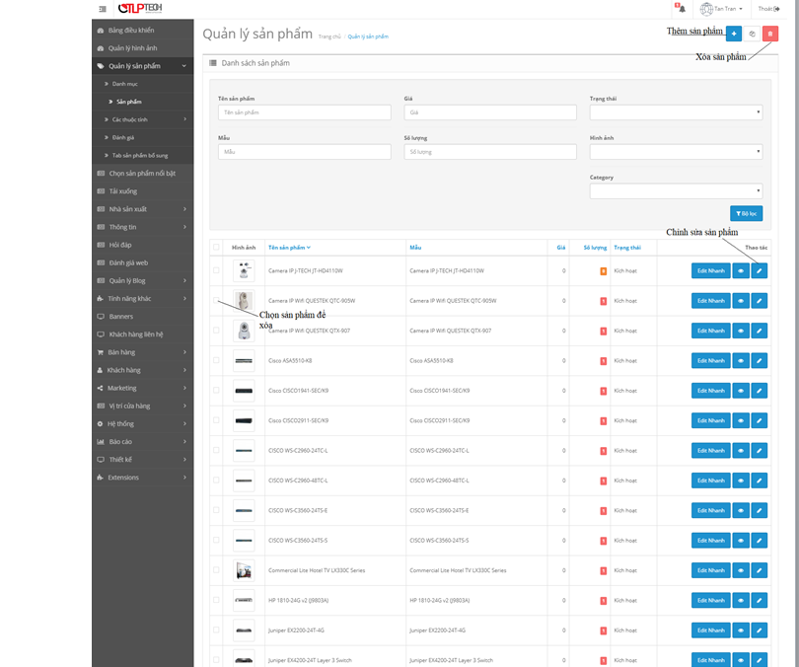Check the box for Camera IP J-TECH JT-HD4110W

pyautogui.click(x=216, y=270)
